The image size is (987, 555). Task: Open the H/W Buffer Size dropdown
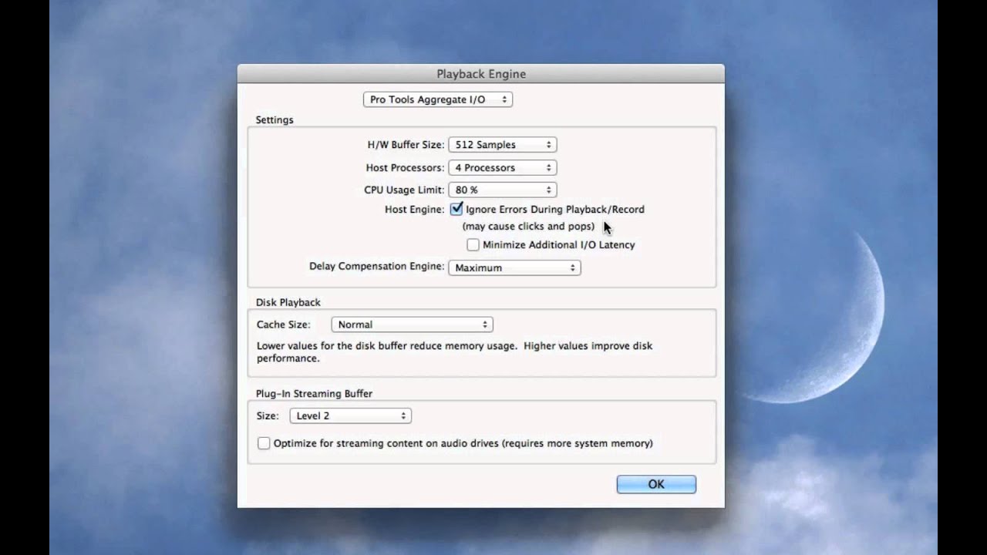pos(502,145)
